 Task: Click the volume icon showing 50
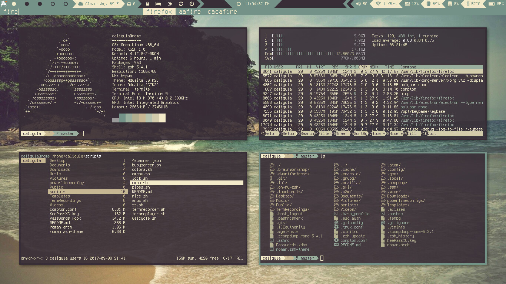click(358, 4)
